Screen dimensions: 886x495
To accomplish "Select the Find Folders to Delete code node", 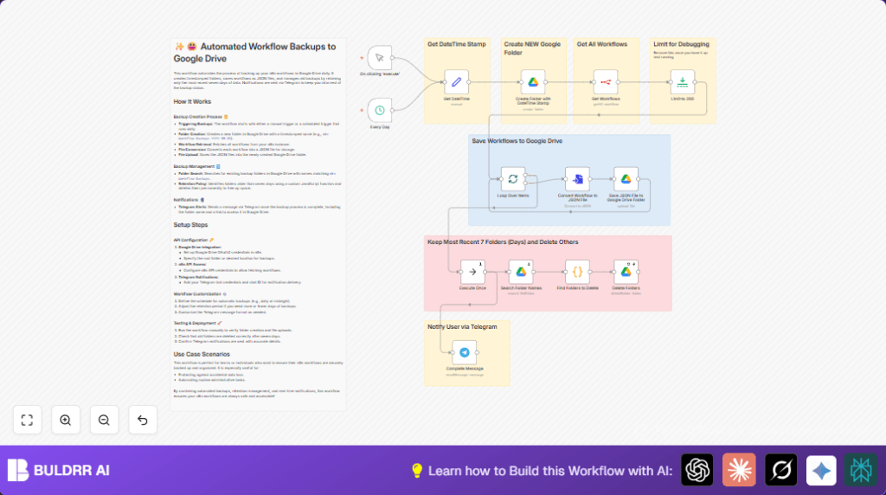I will coord(577,272).
